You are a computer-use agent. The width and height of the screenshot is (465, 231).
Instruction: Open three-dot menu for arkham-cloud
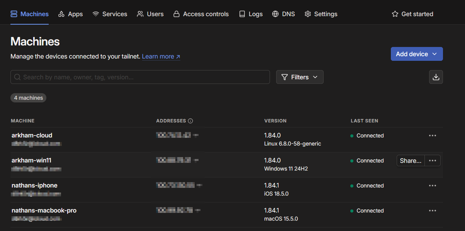coord(432,136)
